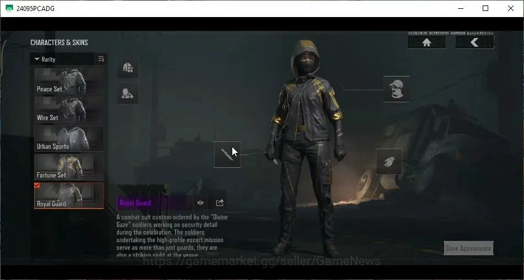This screenshot has height=280, width=524.
Task: Minimize the 24095PCADG window
Action: (461, 8)
